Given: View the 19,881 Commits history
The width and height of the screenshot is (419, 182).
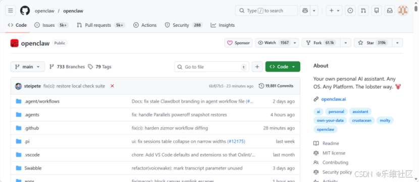Looking at the screenshot, I should pos(276,86).
